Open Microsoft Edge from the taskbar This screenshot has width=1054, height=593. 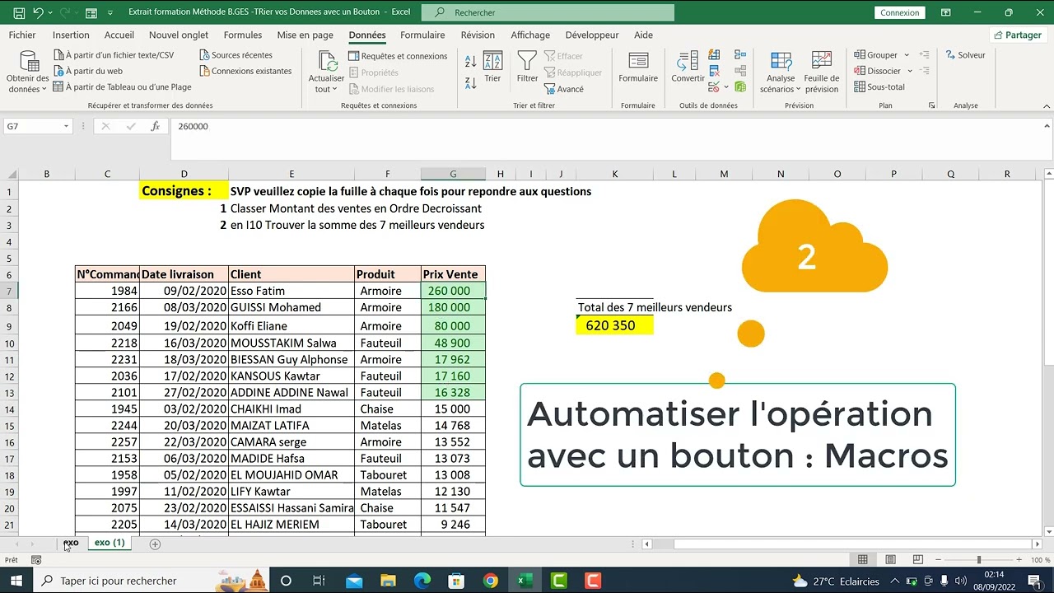click(422, 581)
